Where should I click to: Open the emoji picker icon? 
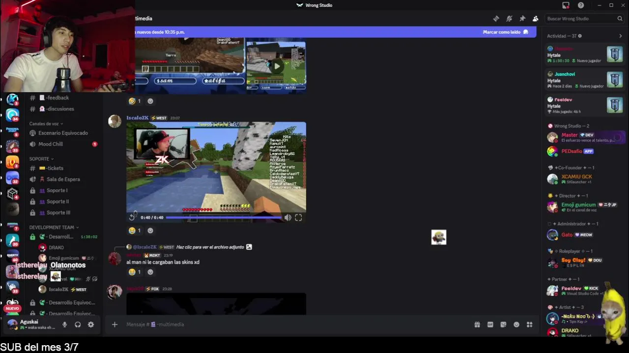pos(516,325)
